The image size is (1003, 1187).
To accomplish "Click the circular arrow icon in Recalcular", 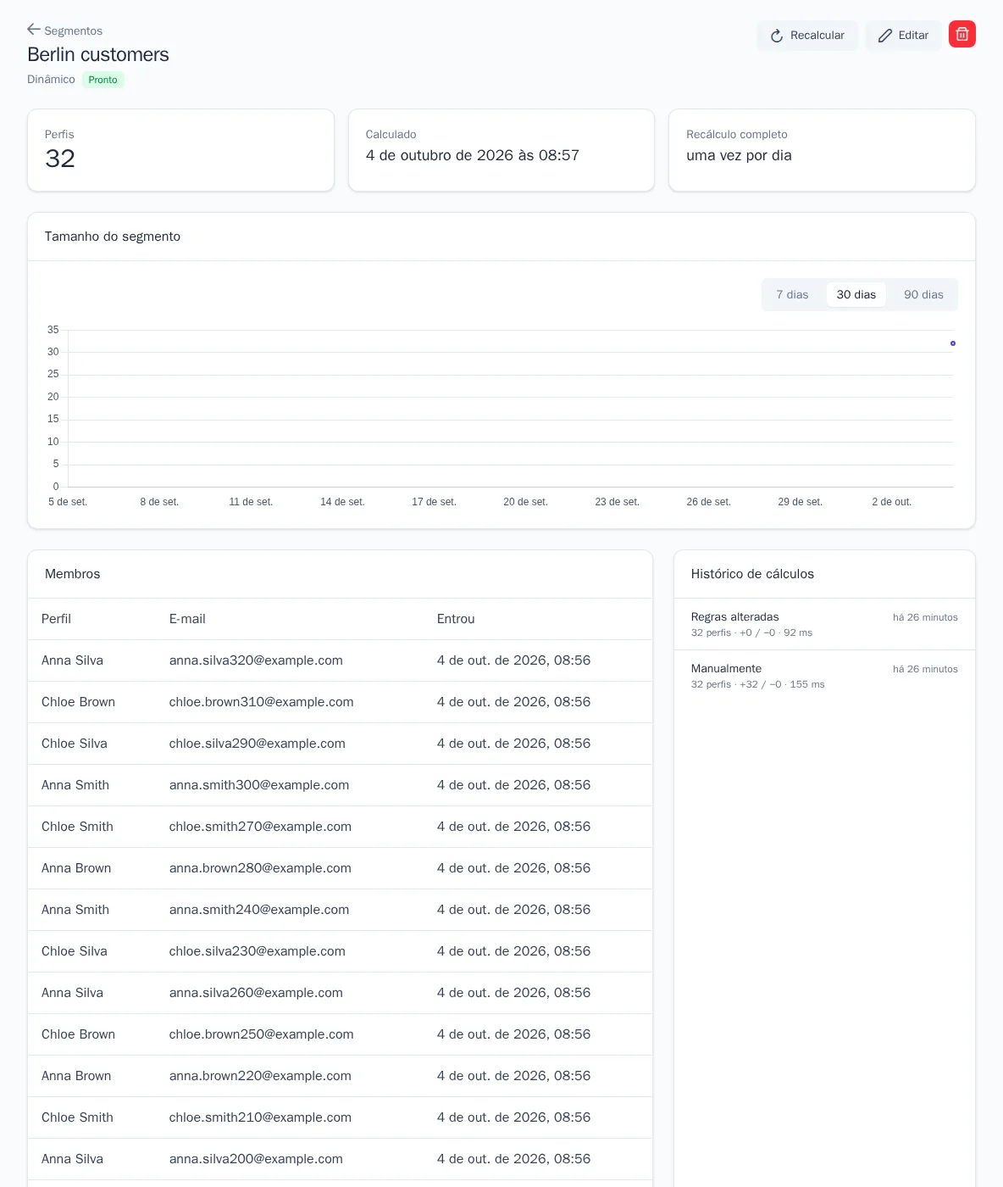I will point(777,36).
